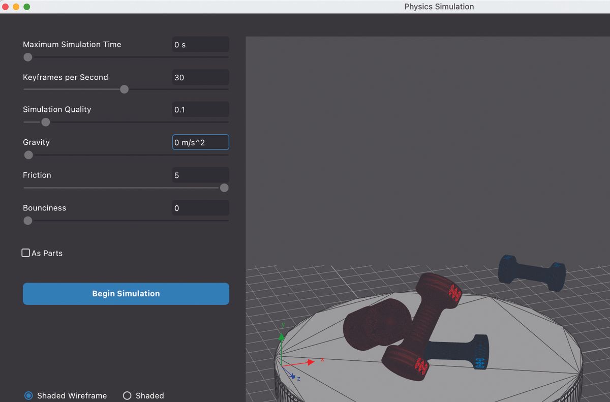
Task: Click the lower snowflake marker on the red dumbbell
Action: click(x=422, y=365)
